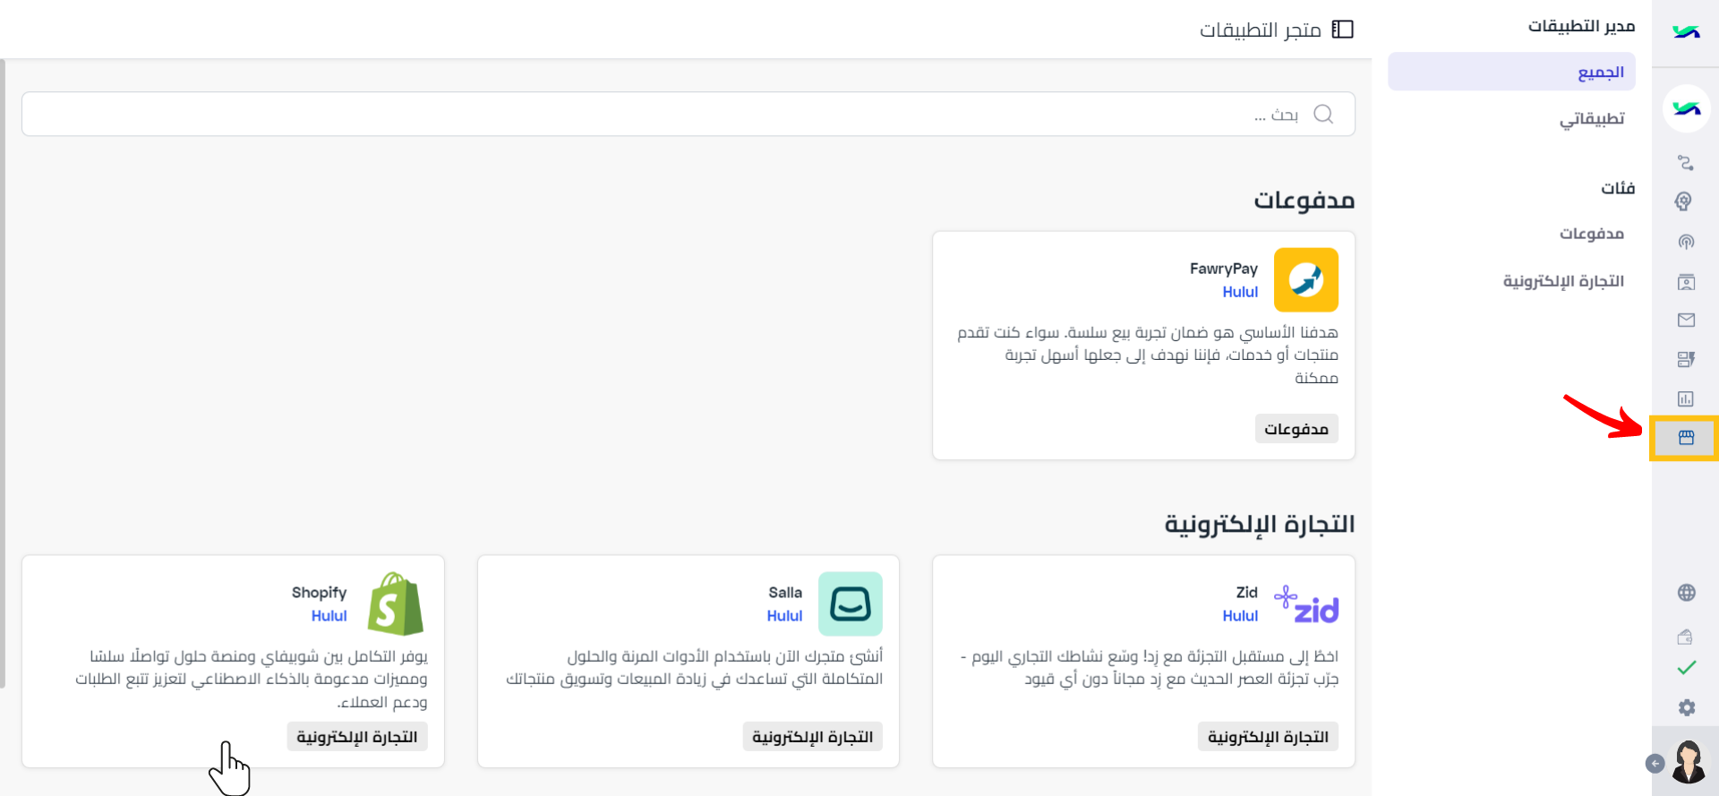The height and width of the screenshot is (796, 1719).
Task: Click Hulul link under Salla
Action: coord(784,616)
